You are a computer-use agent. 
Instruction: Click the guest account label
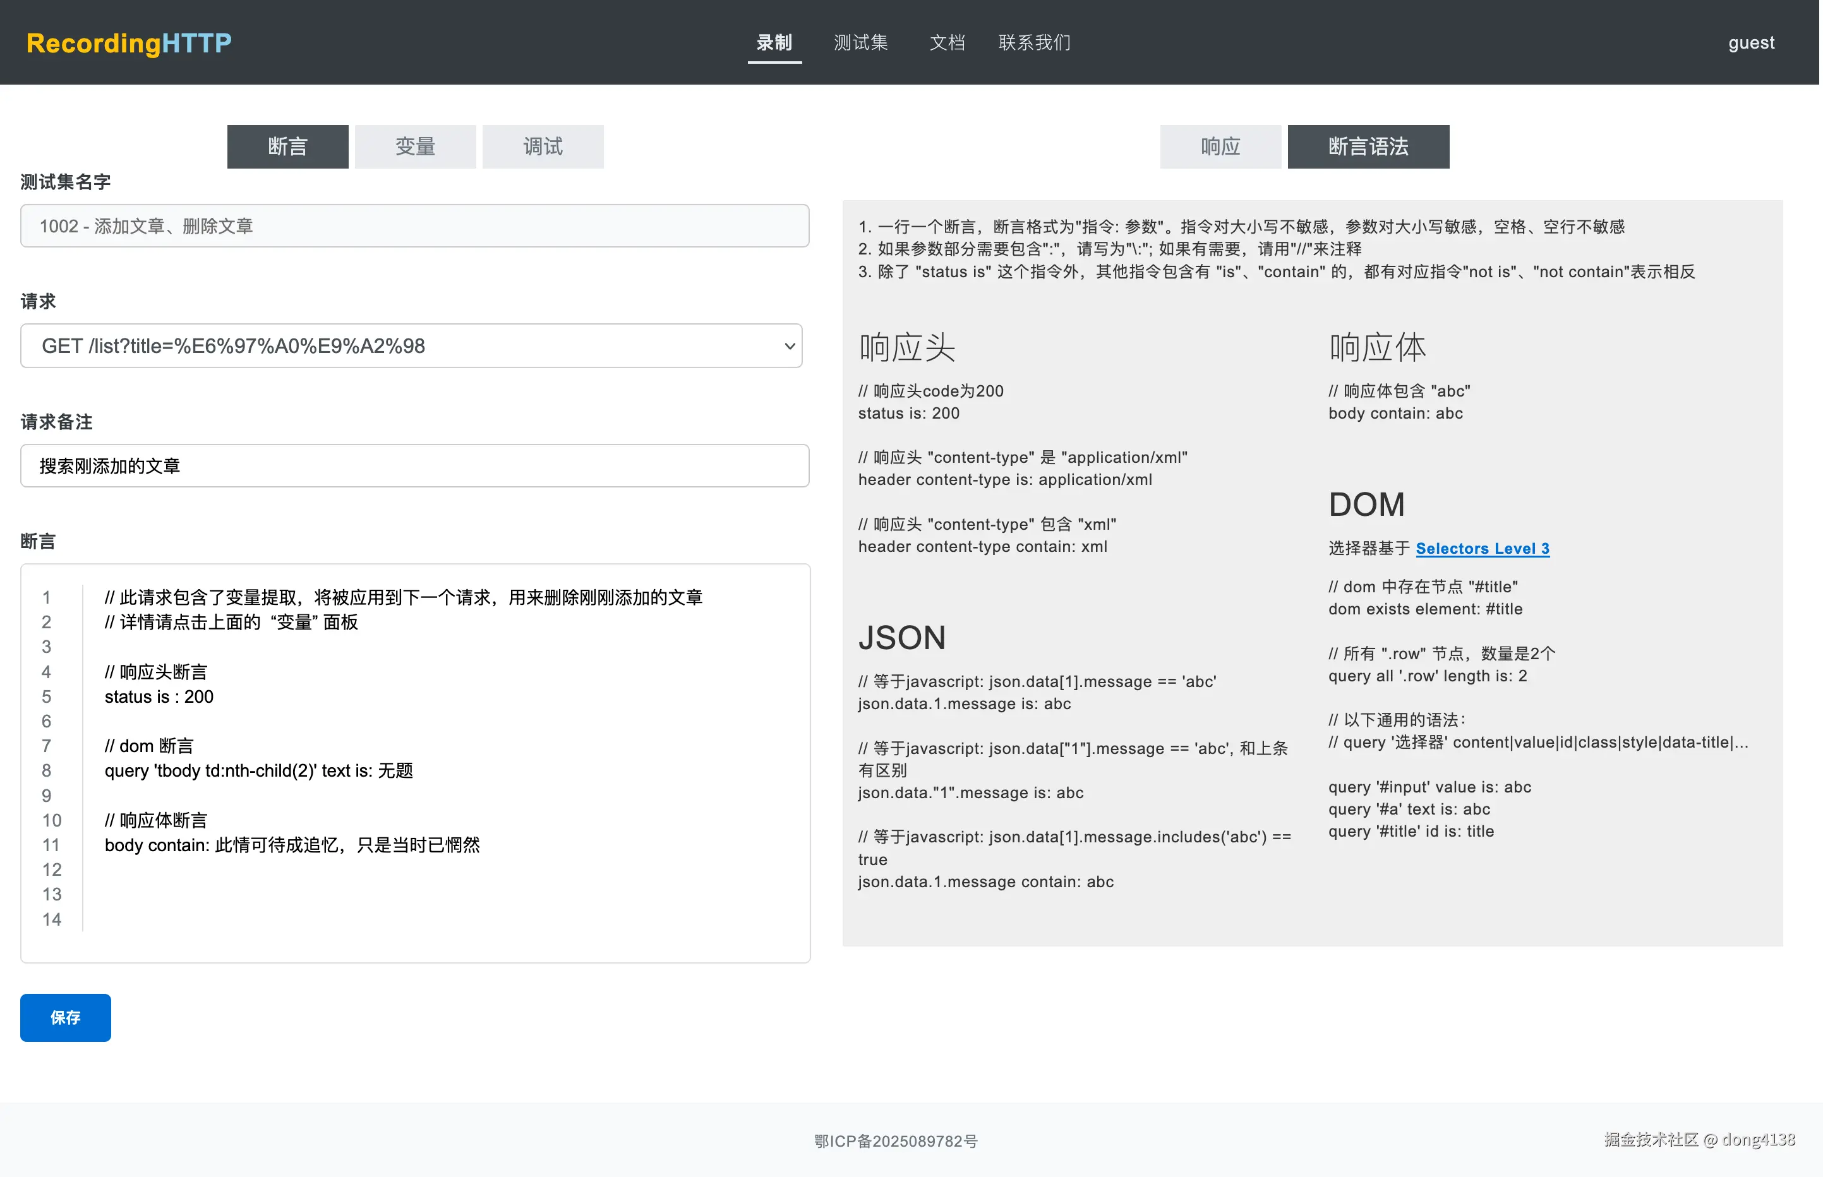(1751, 43)
